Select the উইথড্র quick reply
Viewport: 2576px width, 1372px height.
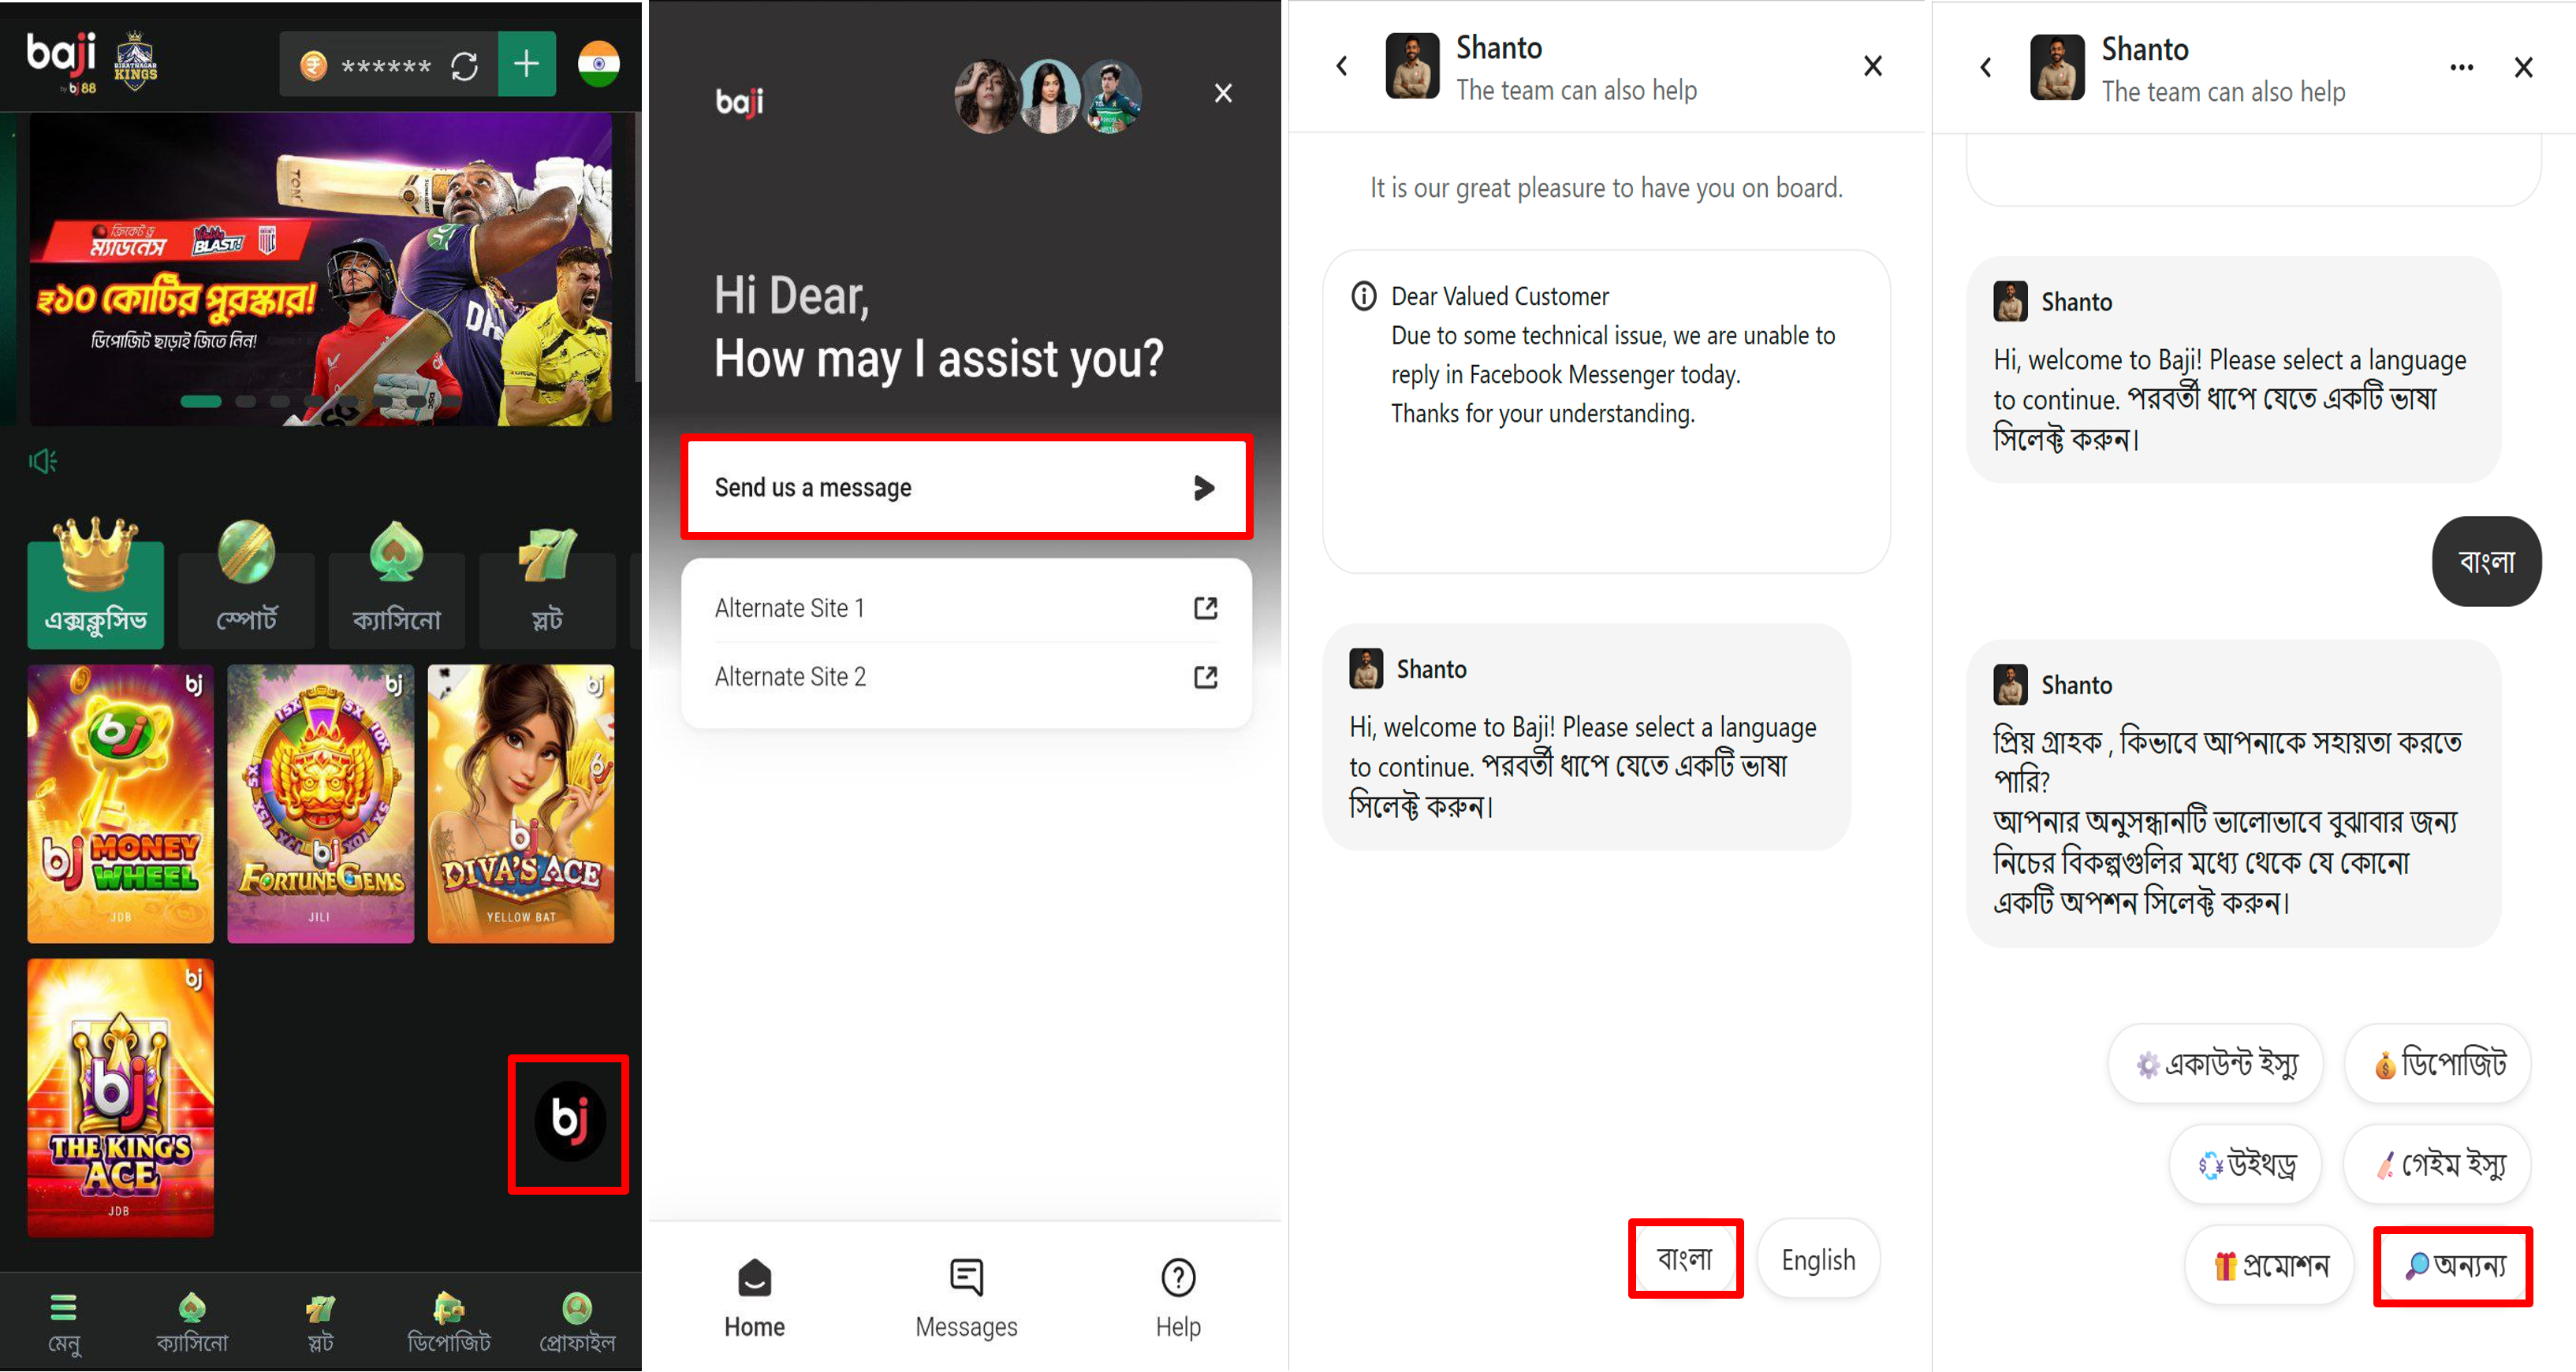[x=2245, y=1164]
